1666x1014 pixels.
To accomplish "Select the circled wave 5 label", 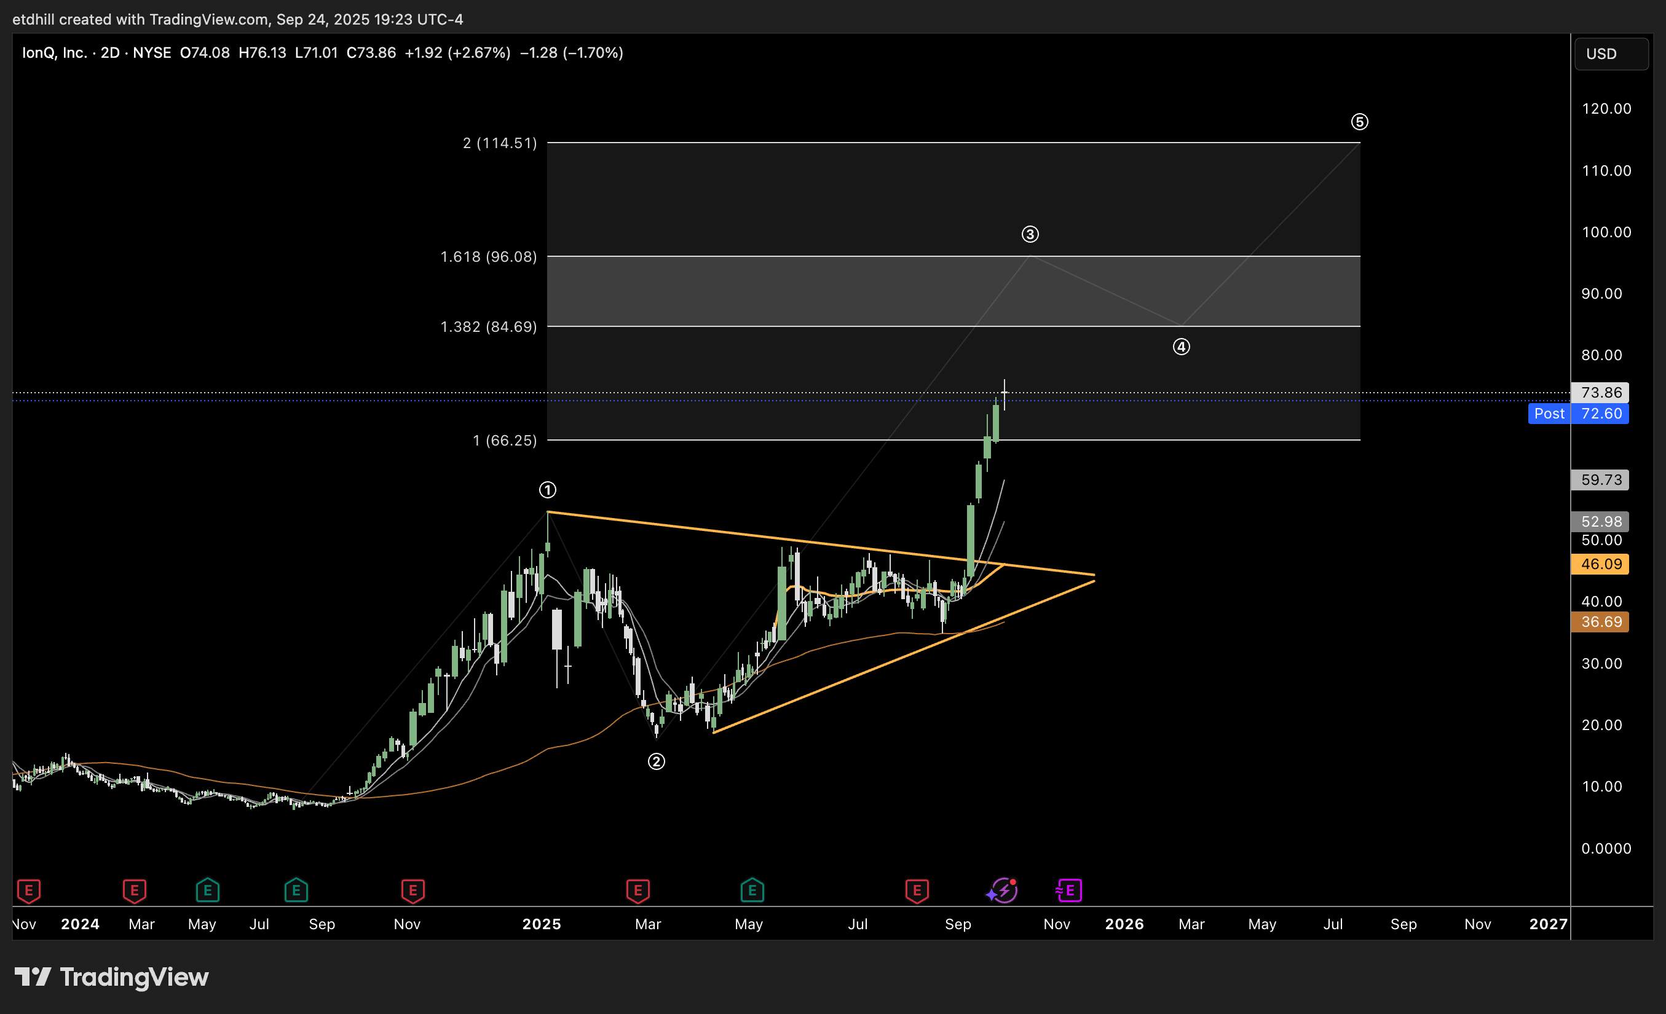I will pyautogui.click(x=1359, y=122).
